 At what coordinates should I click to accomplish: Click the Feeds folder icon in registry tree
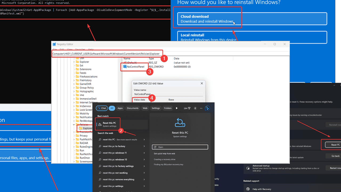[78, 73]
